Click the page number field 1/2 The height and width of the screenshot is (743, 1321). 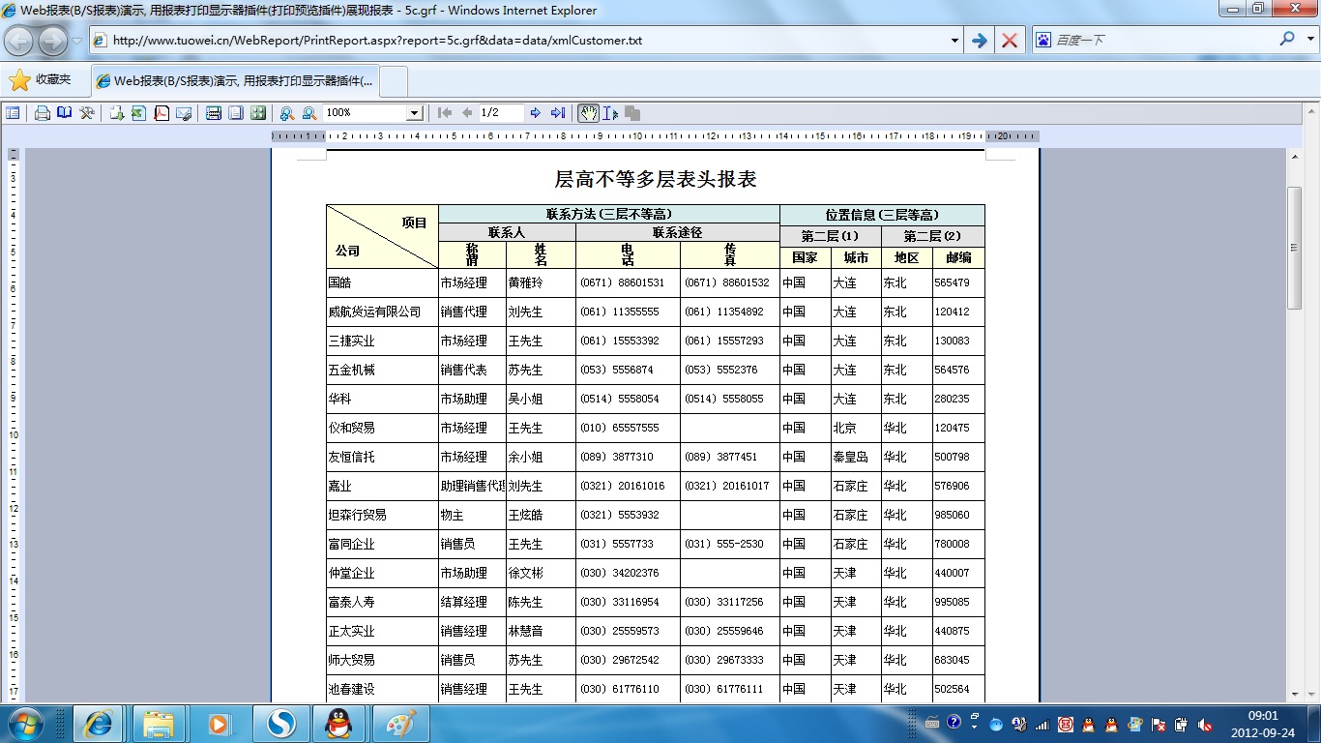pos(501,113)
